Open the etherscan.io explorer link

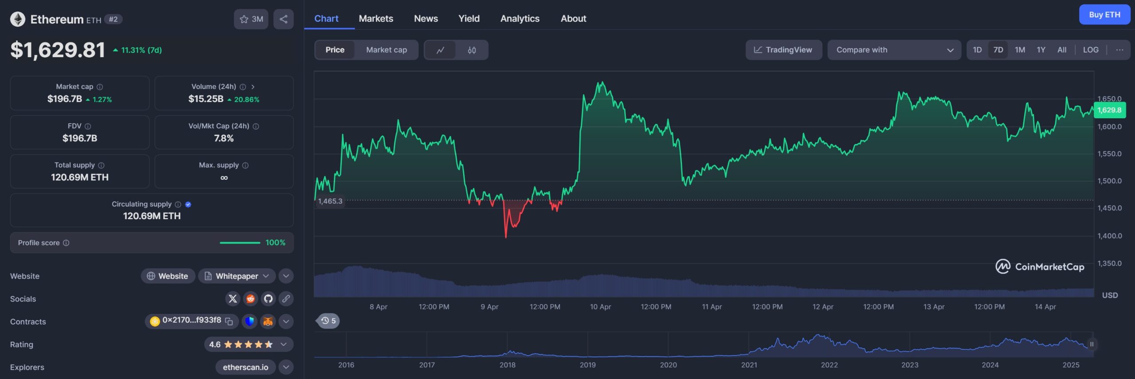coord(245,367)
